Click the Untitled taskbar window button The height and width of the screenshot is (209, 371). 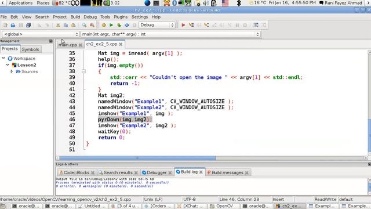pyautogui.click(x=93, y=206)
